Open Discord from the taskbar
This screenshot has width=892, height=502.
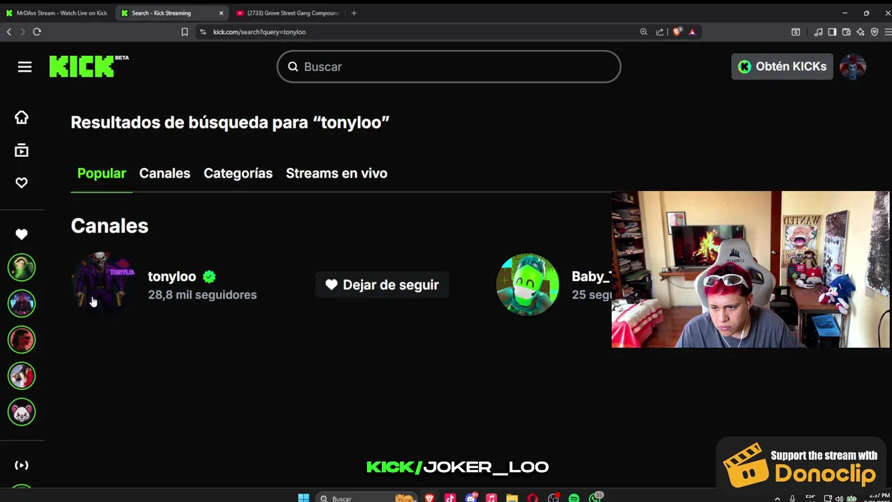(x=471, y=498)
